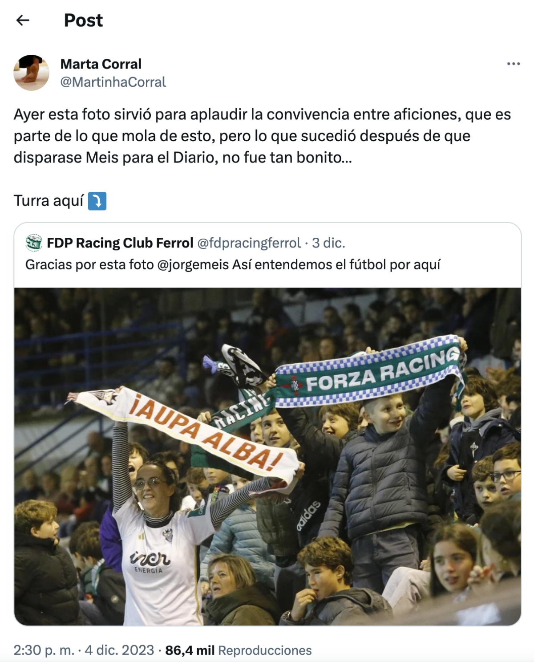Viewport: 534px width, 662px height.
Task: Click the blue curved arrow emoji
Action: 97,201
